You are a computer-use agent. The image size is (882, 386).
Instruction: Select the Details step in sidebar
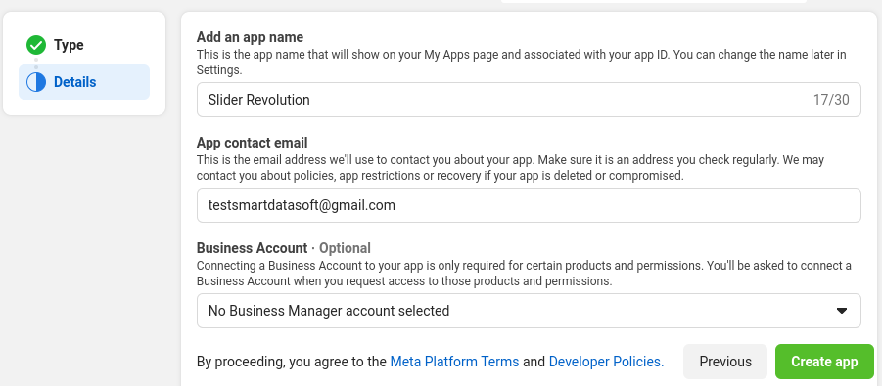click(x=84, y=82)
